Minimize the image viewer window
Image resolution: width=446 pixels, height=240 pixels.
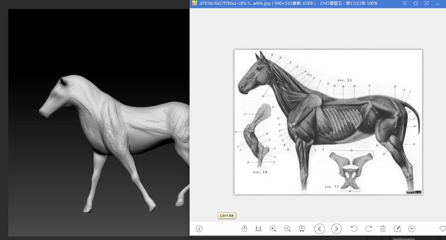[437, 4]
